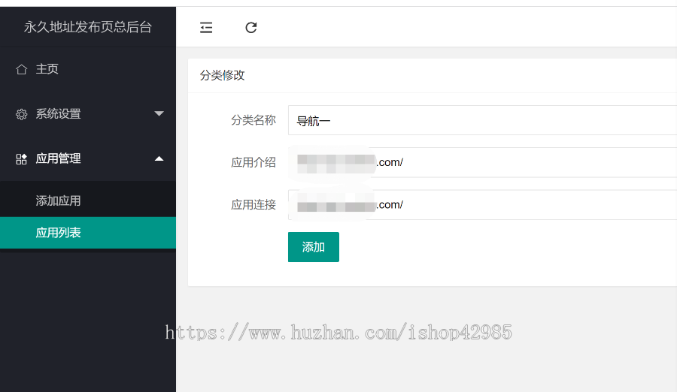This screenshot has height=392, width=677.
Task: Focus the 应用连接 input field
Action: click(482, 205)
